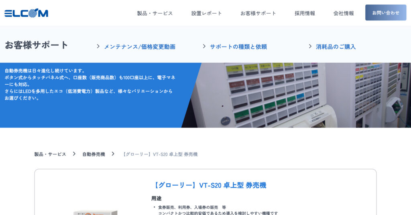Image resolution: width=411 pixels, height=215 pixels.
Task: Open the 製品・サービス menu
Action: 155,13
